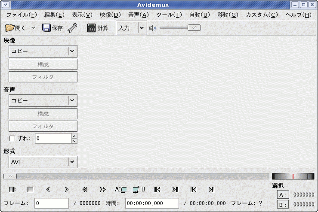Viewport: 318px width, 212px height.
Task: Click the timeline seek slider handle
Action: click(x=10, y=176)
